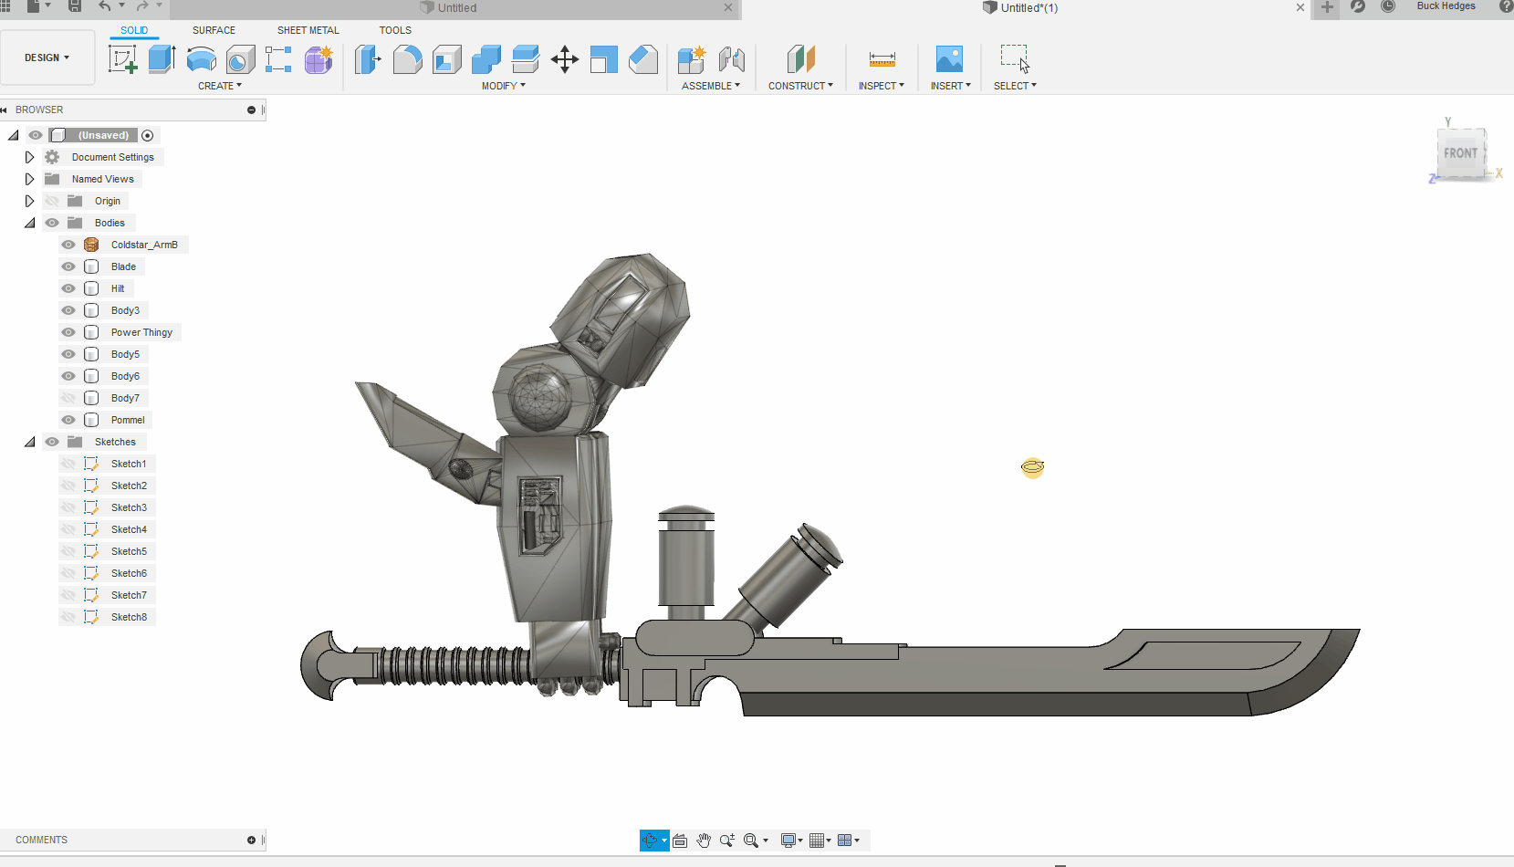Open the SHEET METAL tab
This screenshot has height=867, width=1514.
pos(308,30)
